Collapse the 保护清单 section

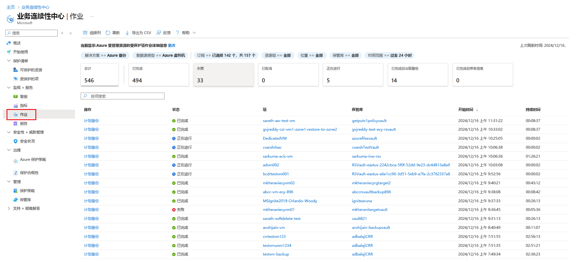(9, 61)
